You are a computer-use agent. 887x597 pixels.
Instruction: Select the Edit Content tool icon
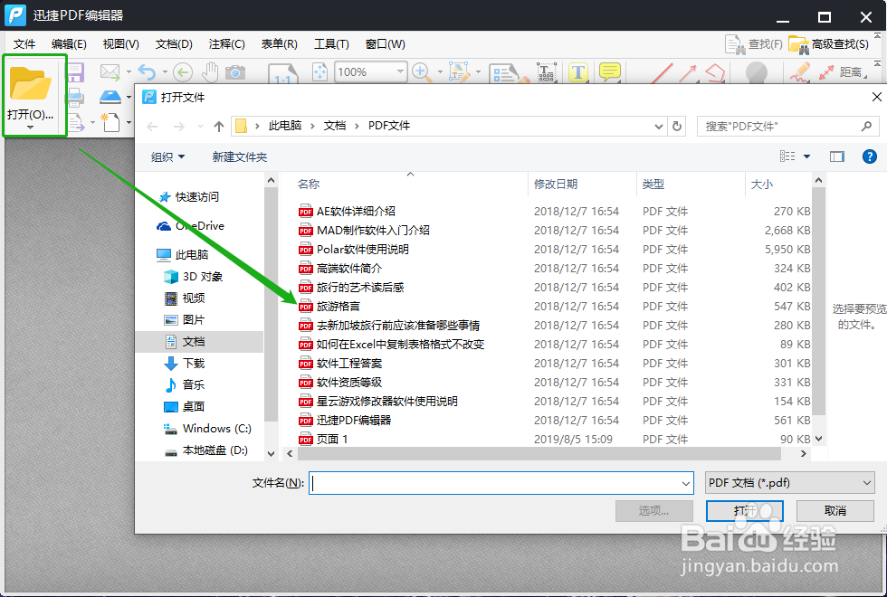460,72
